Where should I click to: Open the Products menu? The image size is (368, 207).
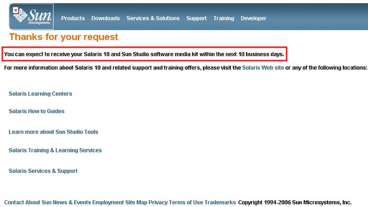pyautogui.click(x=73, y=18)
